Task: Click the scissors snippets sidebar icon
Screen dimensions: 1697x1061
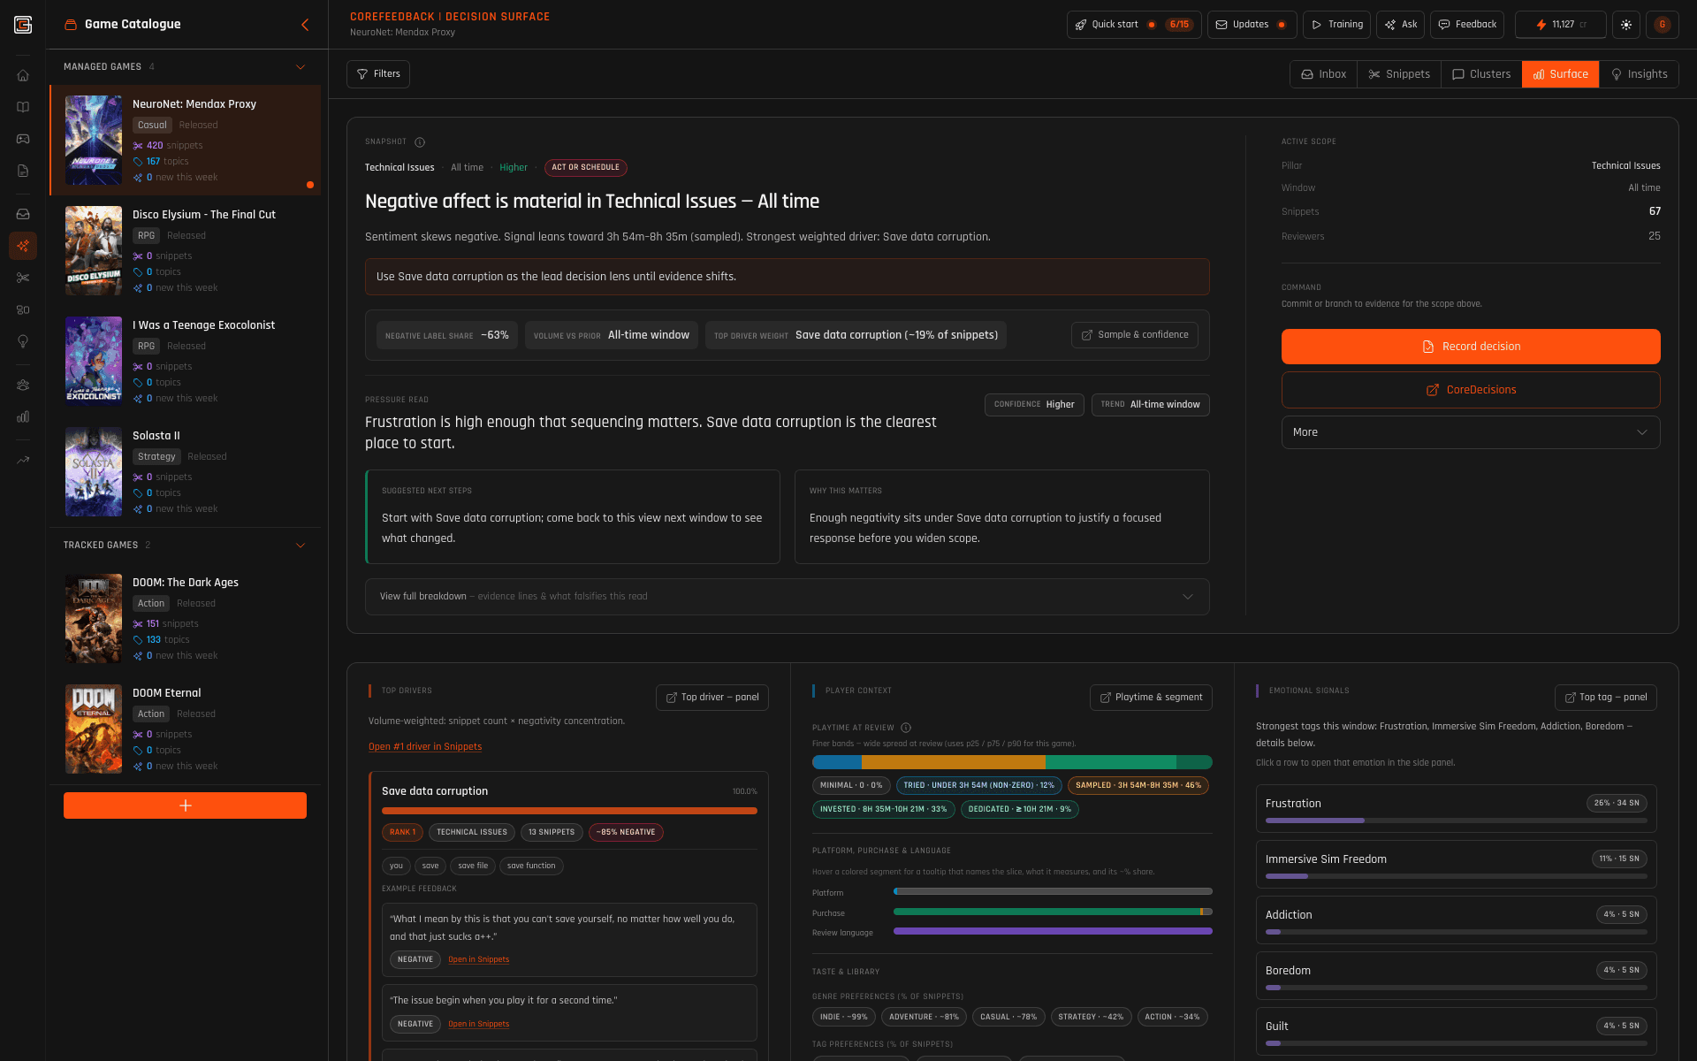Action: [23, 278]
